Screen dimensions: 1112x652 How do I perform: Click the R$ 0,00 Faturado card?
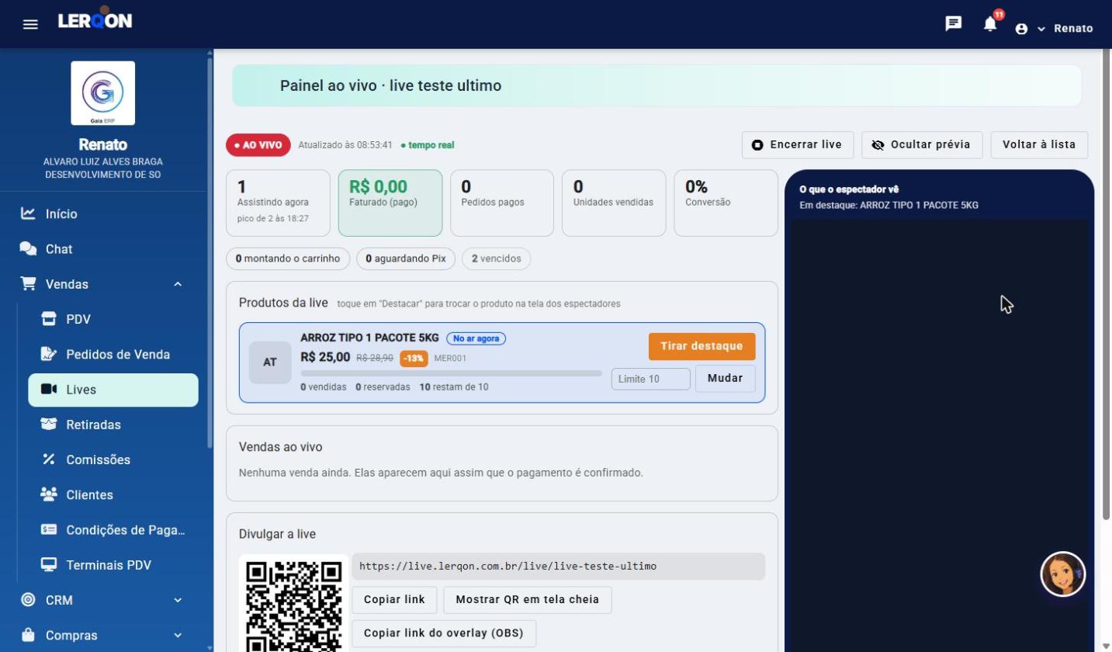(x=390, y=203)
